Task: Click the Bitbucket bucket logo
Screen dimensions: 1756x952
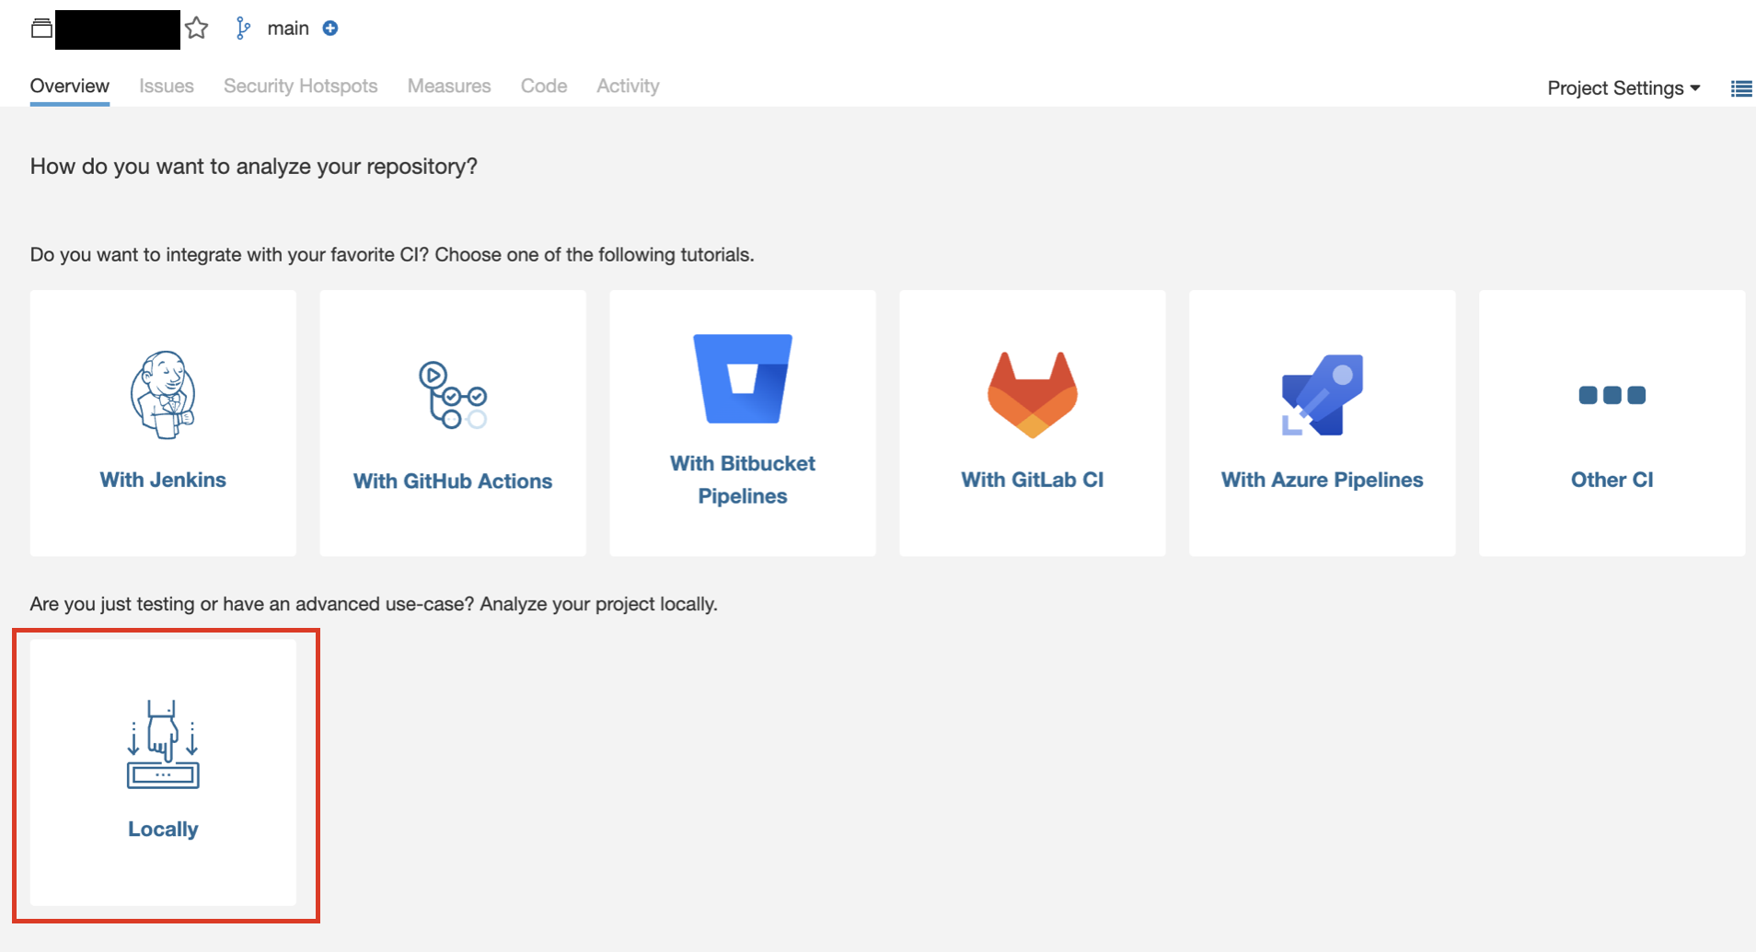Action: [x=743, y=378]
